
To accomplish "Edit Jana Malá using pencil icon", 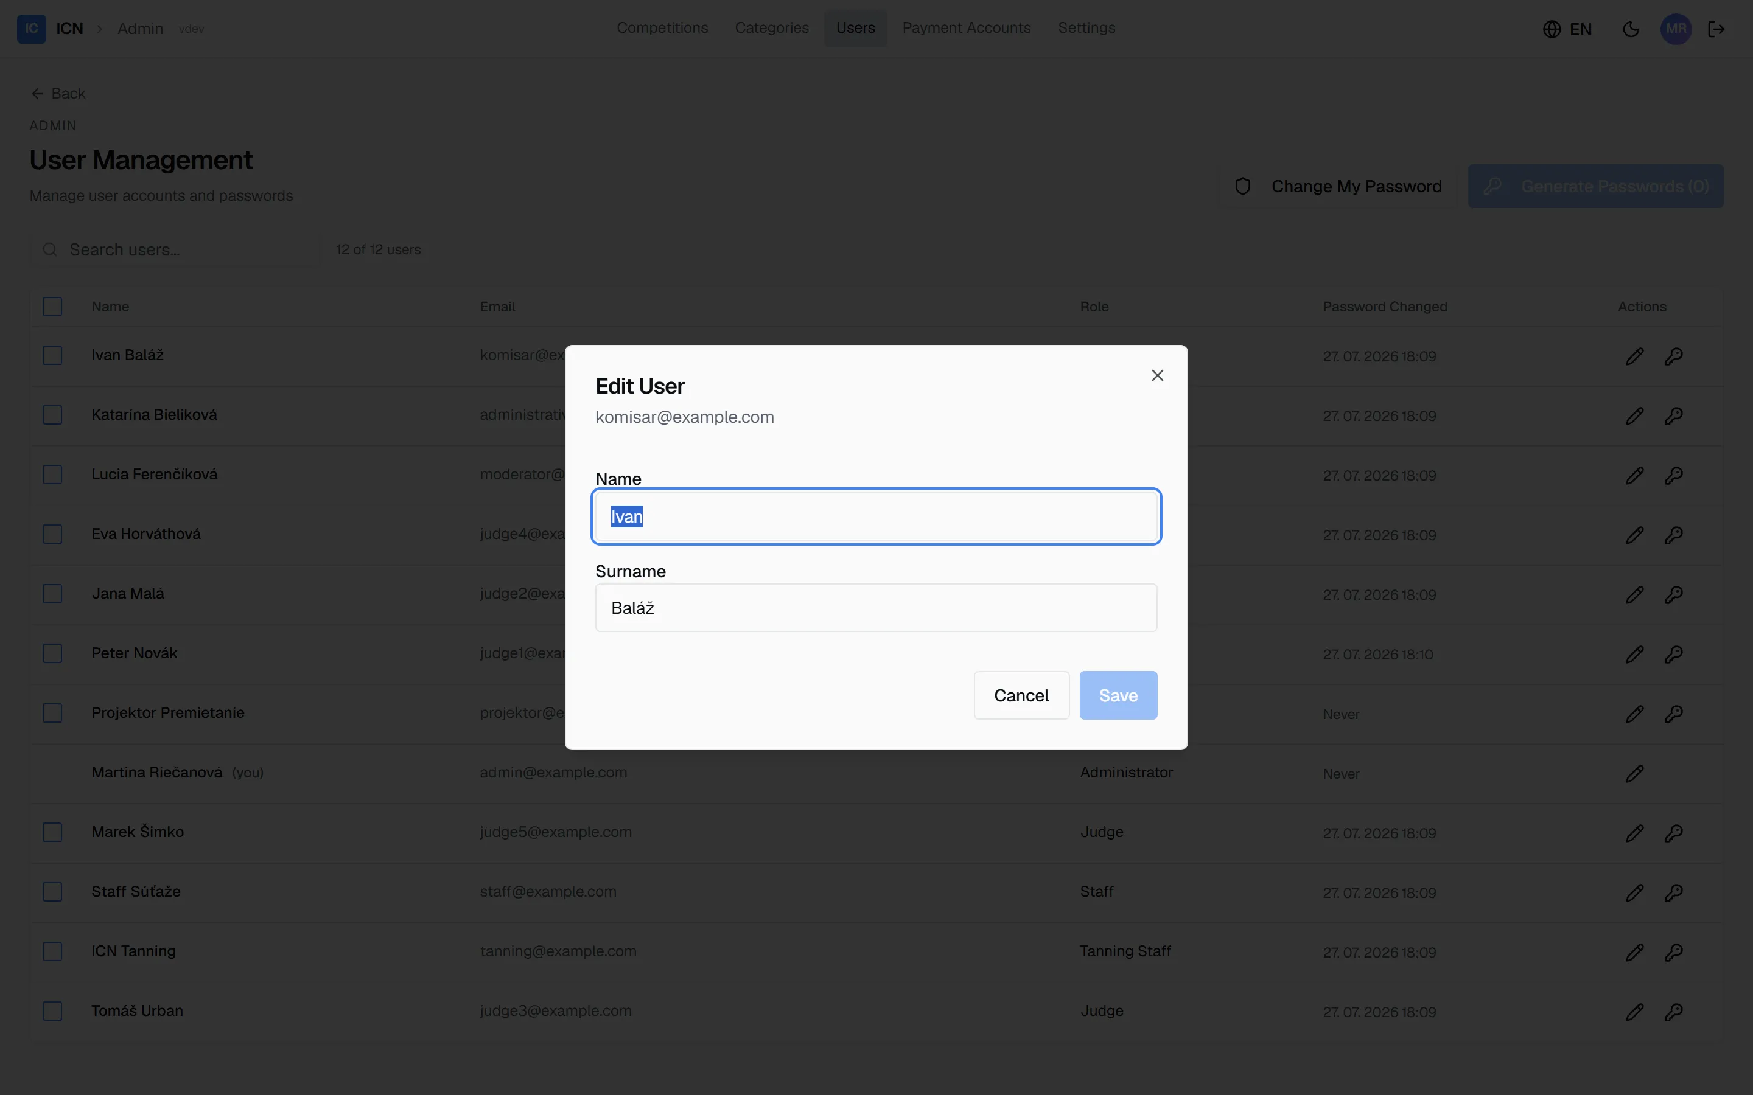I will [1634, 594].
